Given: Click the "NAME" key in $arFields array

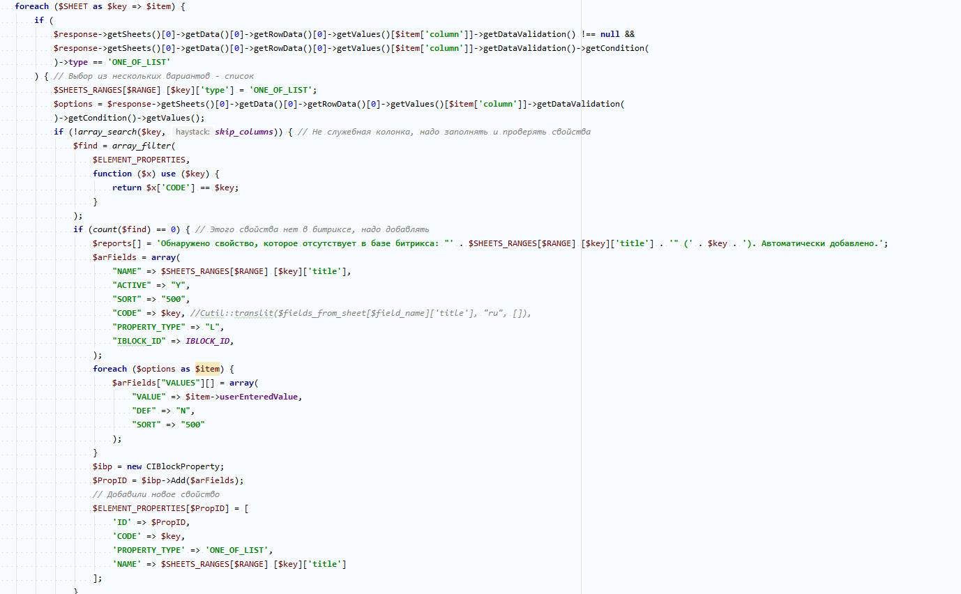Looking at the screenshot, I should 127,271.
